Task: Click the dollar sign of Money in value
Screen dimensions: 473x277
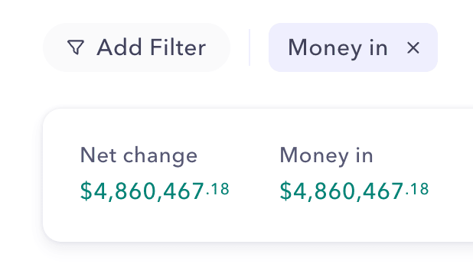Action: [285, 191]
